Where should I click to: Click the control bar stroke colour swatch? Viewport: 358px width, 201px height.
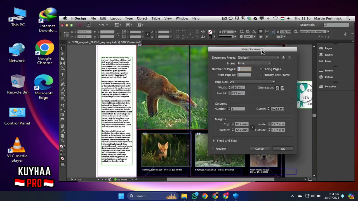(210, 37)
